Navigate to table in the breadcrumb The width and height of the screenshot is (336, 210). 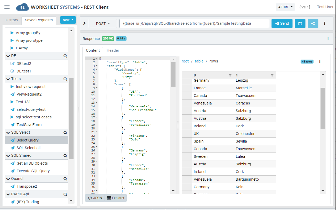(199, 61)
